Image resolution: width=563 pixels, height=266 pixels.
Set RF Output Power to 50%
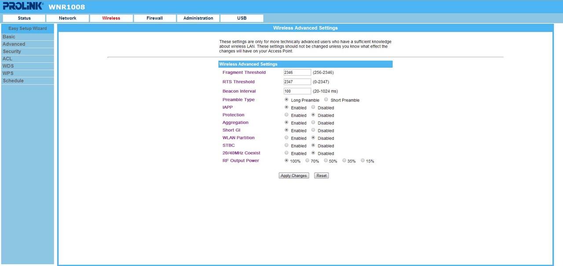326,161
